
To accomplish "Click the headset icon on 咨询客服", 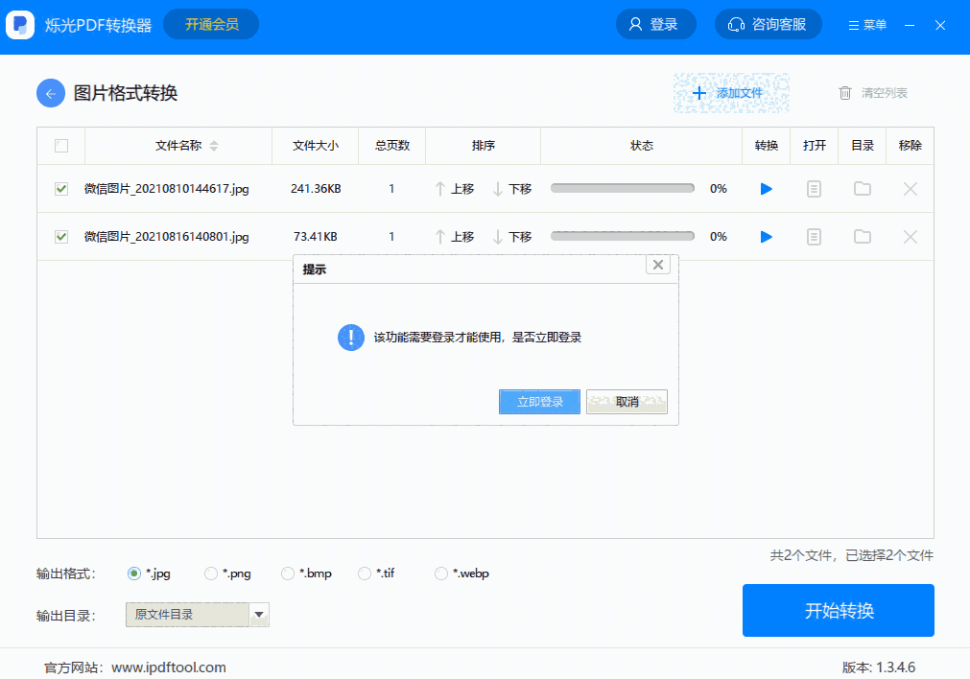I will click(735, 24).
